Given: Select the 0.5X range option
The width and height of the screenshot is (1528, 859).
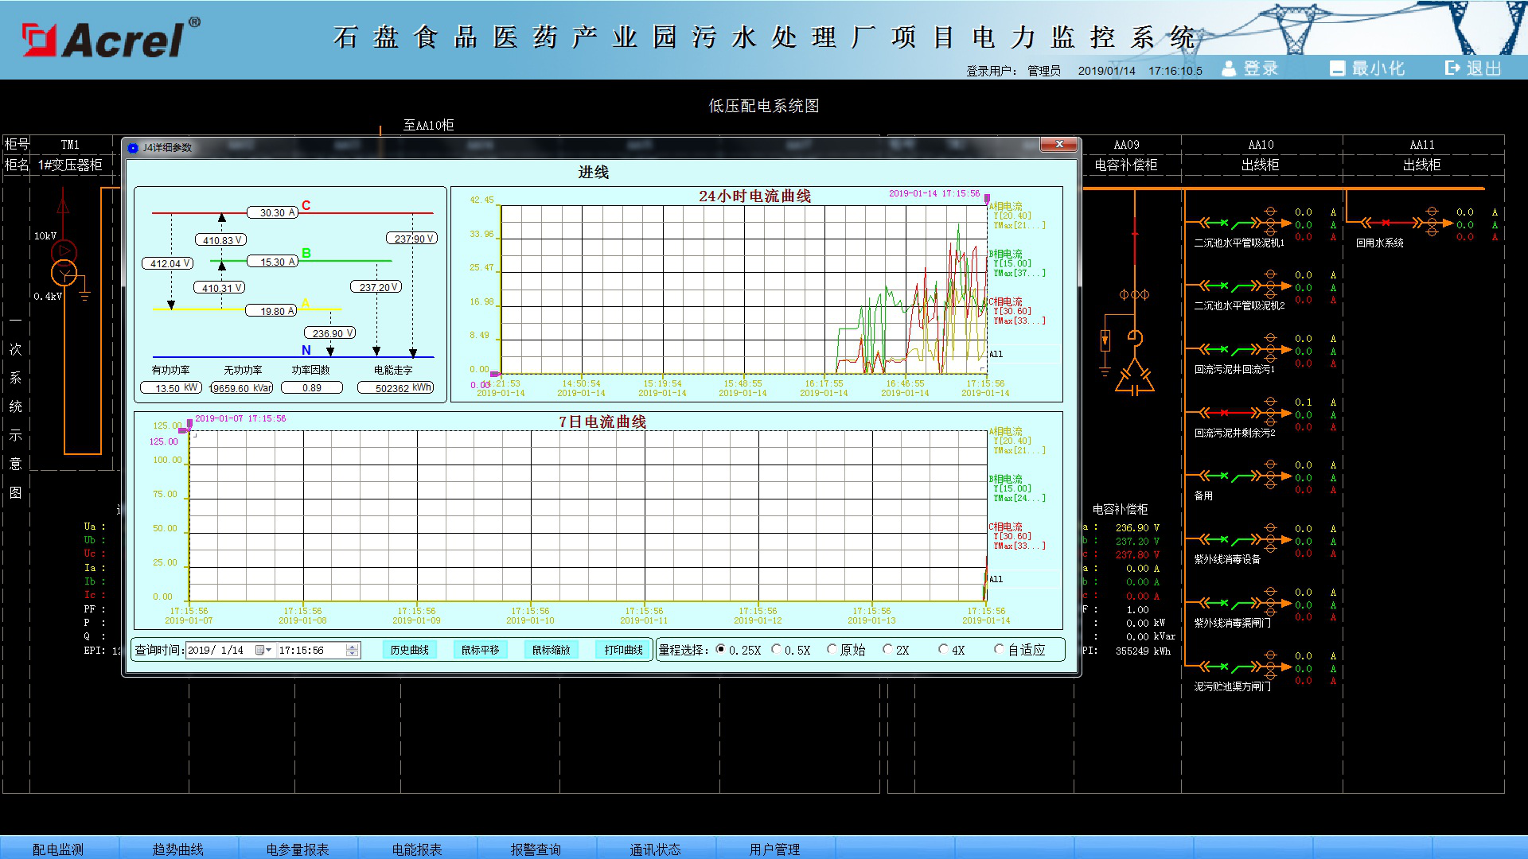Looking at the screenshot, I should click(x=776, y=650).
